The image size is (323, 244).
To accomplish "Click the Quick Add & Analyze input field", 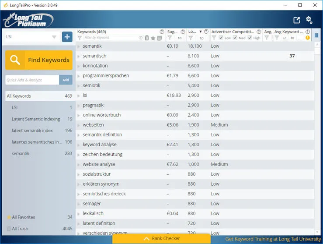I will 32,80.
